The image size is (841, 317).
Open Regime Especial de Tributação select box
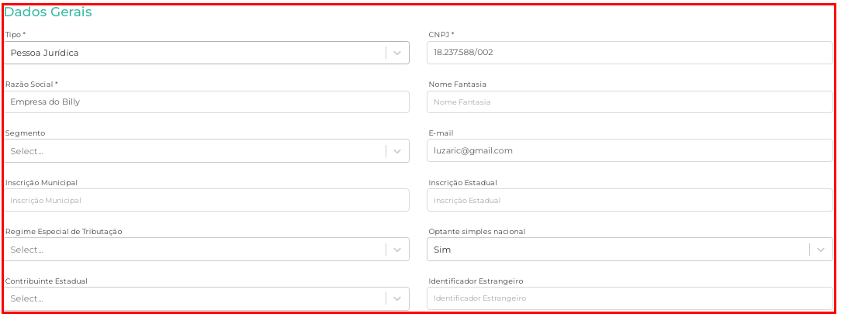click(x=194, y=250)
